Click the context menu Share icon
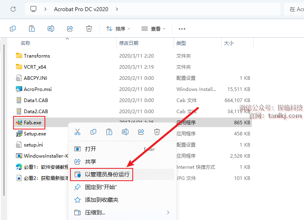304x220 pixels. click(141, 132)
